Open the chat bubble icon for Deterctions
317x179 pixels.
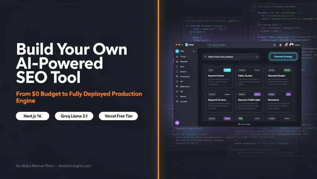click(x=177, y=86)
